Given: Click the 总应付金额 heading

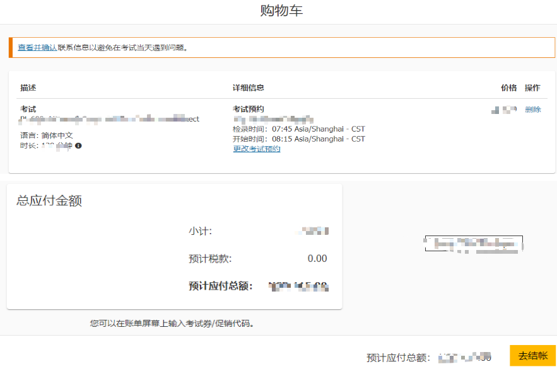Looking at the screenshot, I should coord(49,202).
